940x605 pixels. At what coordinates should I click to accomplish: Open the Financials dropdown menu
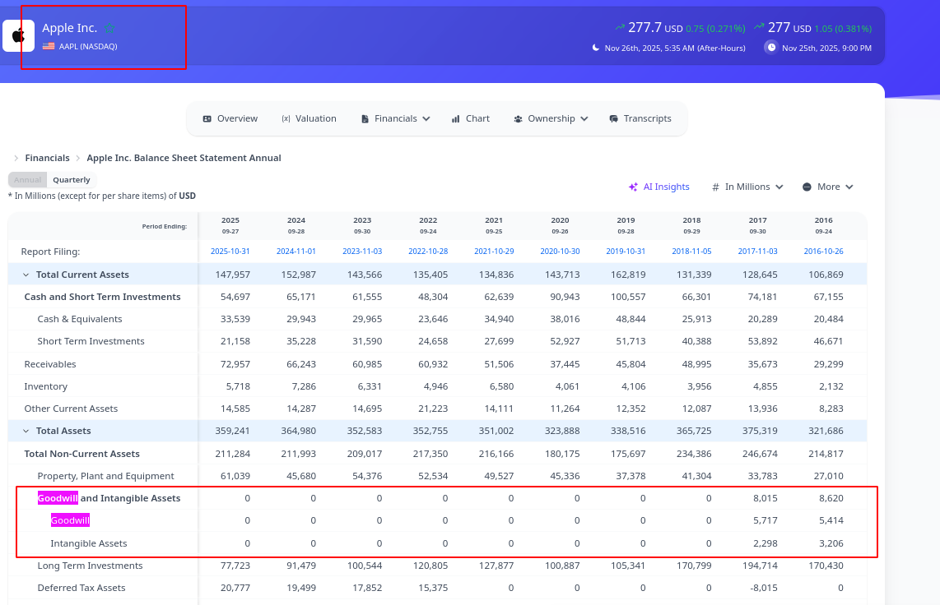point(396,119)
